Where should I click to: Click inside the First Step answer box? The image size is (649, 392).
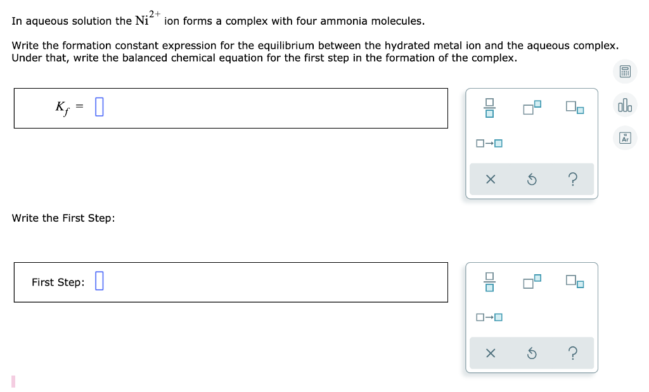point(99,281)
